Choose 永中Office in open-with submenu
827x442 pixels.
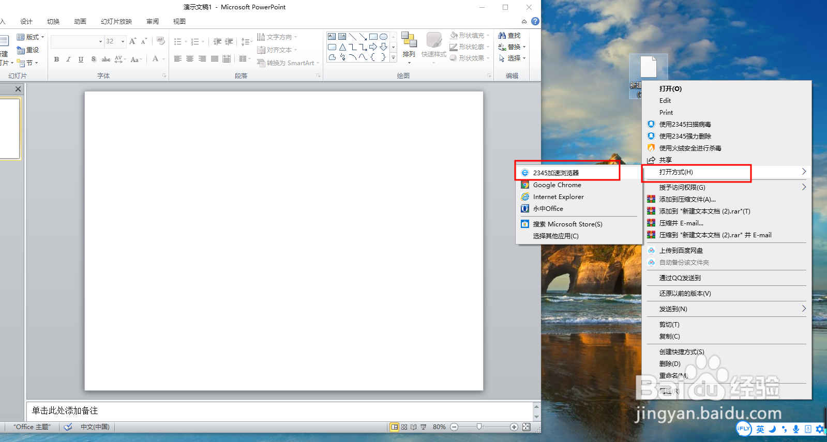579,209
